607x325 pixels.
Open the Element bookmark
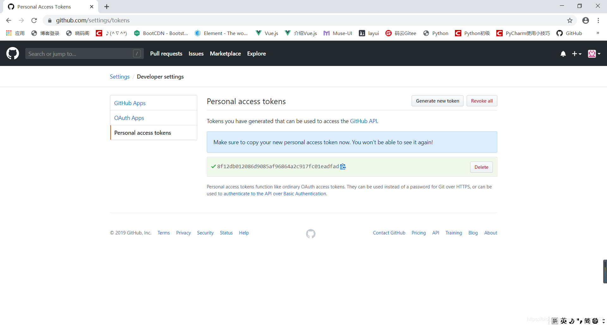coord(221,33)
